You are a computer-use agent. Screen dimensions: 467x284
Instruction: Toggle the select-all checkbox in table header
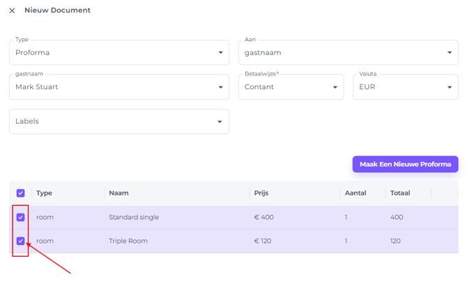click(20, 193)
